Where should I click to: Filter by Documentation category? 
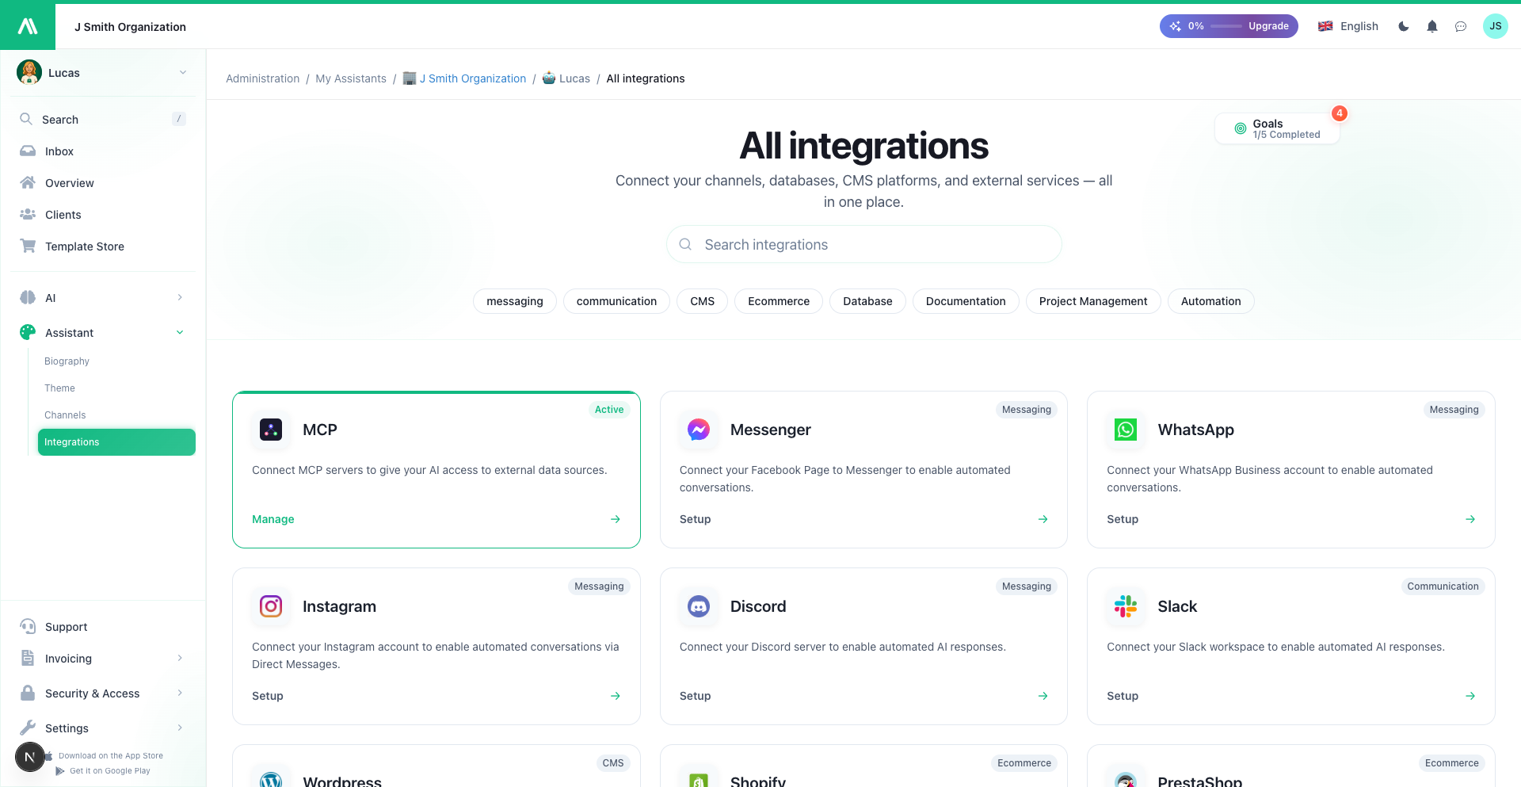[x=966, y=301]
